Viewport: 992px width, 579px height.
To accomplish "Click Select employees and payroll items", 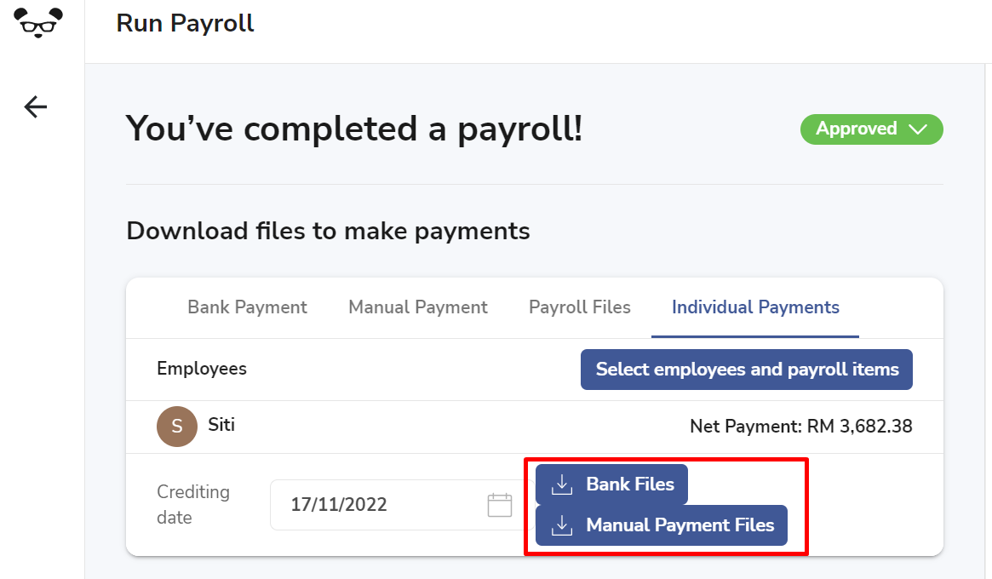I will [x=747, y=370].
